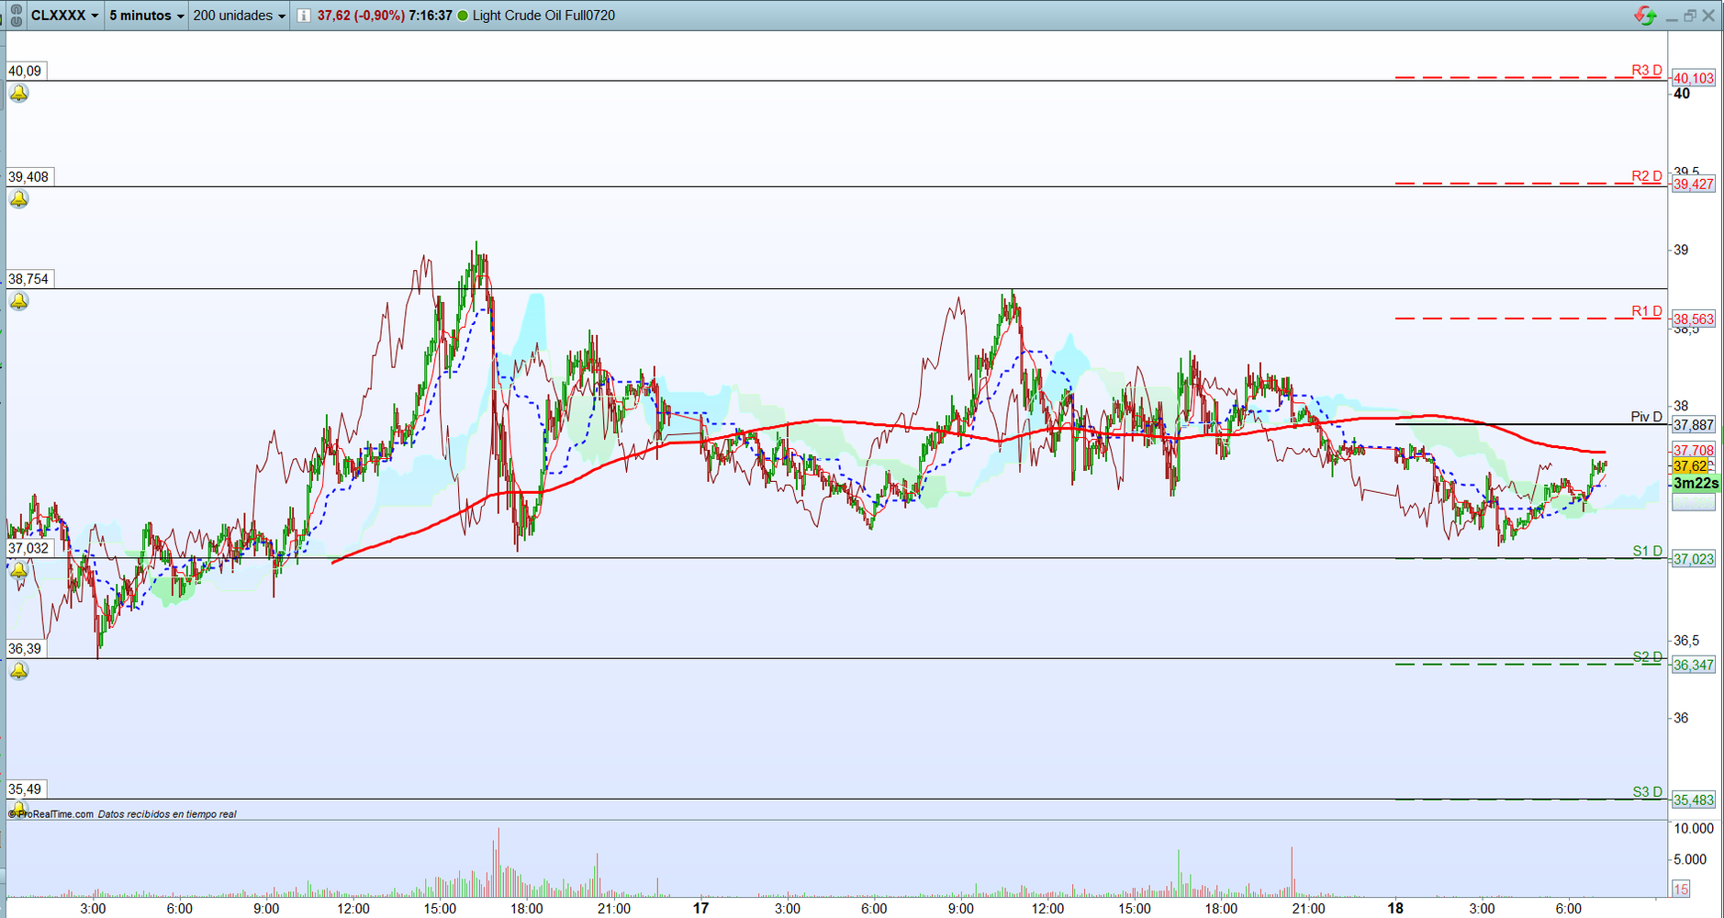Viewport: 1724px width, 918px height.
Task: Click the chart link-group chain icon
Action: click(x=16, y=16)
